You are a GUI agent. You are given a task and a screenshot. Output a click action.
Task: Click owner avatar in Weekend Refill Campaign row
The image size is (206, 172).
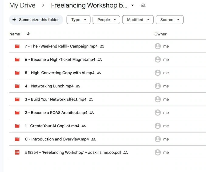158,46
